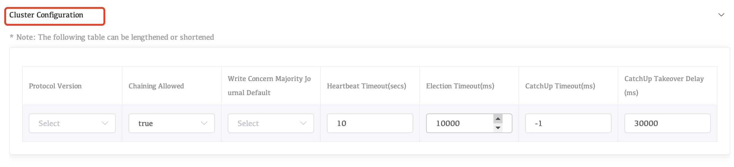Click the Cluster Configuration heading
734x167 pixels.
(x=46, y=15)
